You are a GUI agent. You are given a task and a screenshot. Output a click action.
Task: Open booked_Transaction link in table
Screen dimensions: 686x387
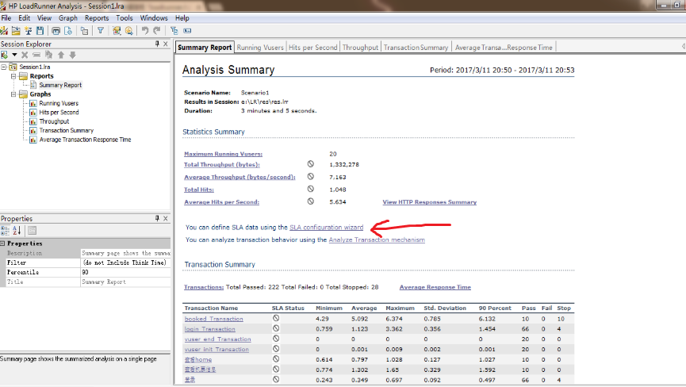click(x=213, y=319)
